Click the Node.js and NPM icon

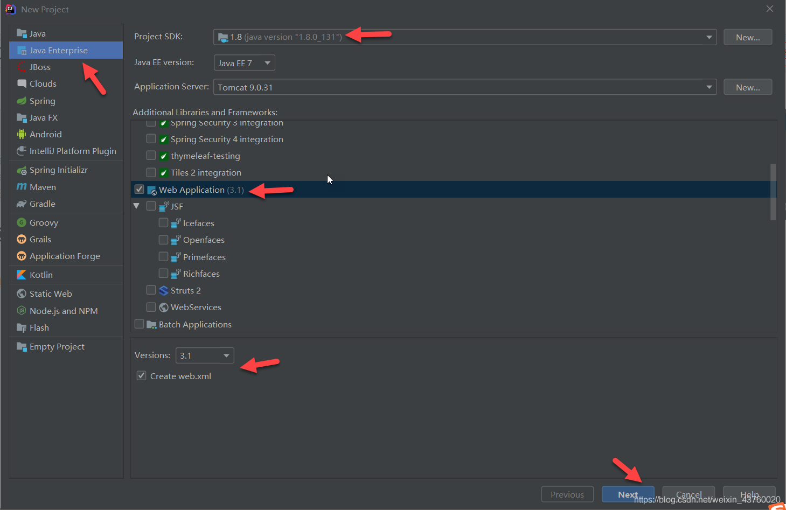tap(22, 311)
